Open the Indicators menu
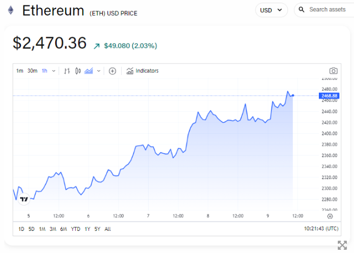This screenshot has width=354, height=253. click(x=143, y=71)
